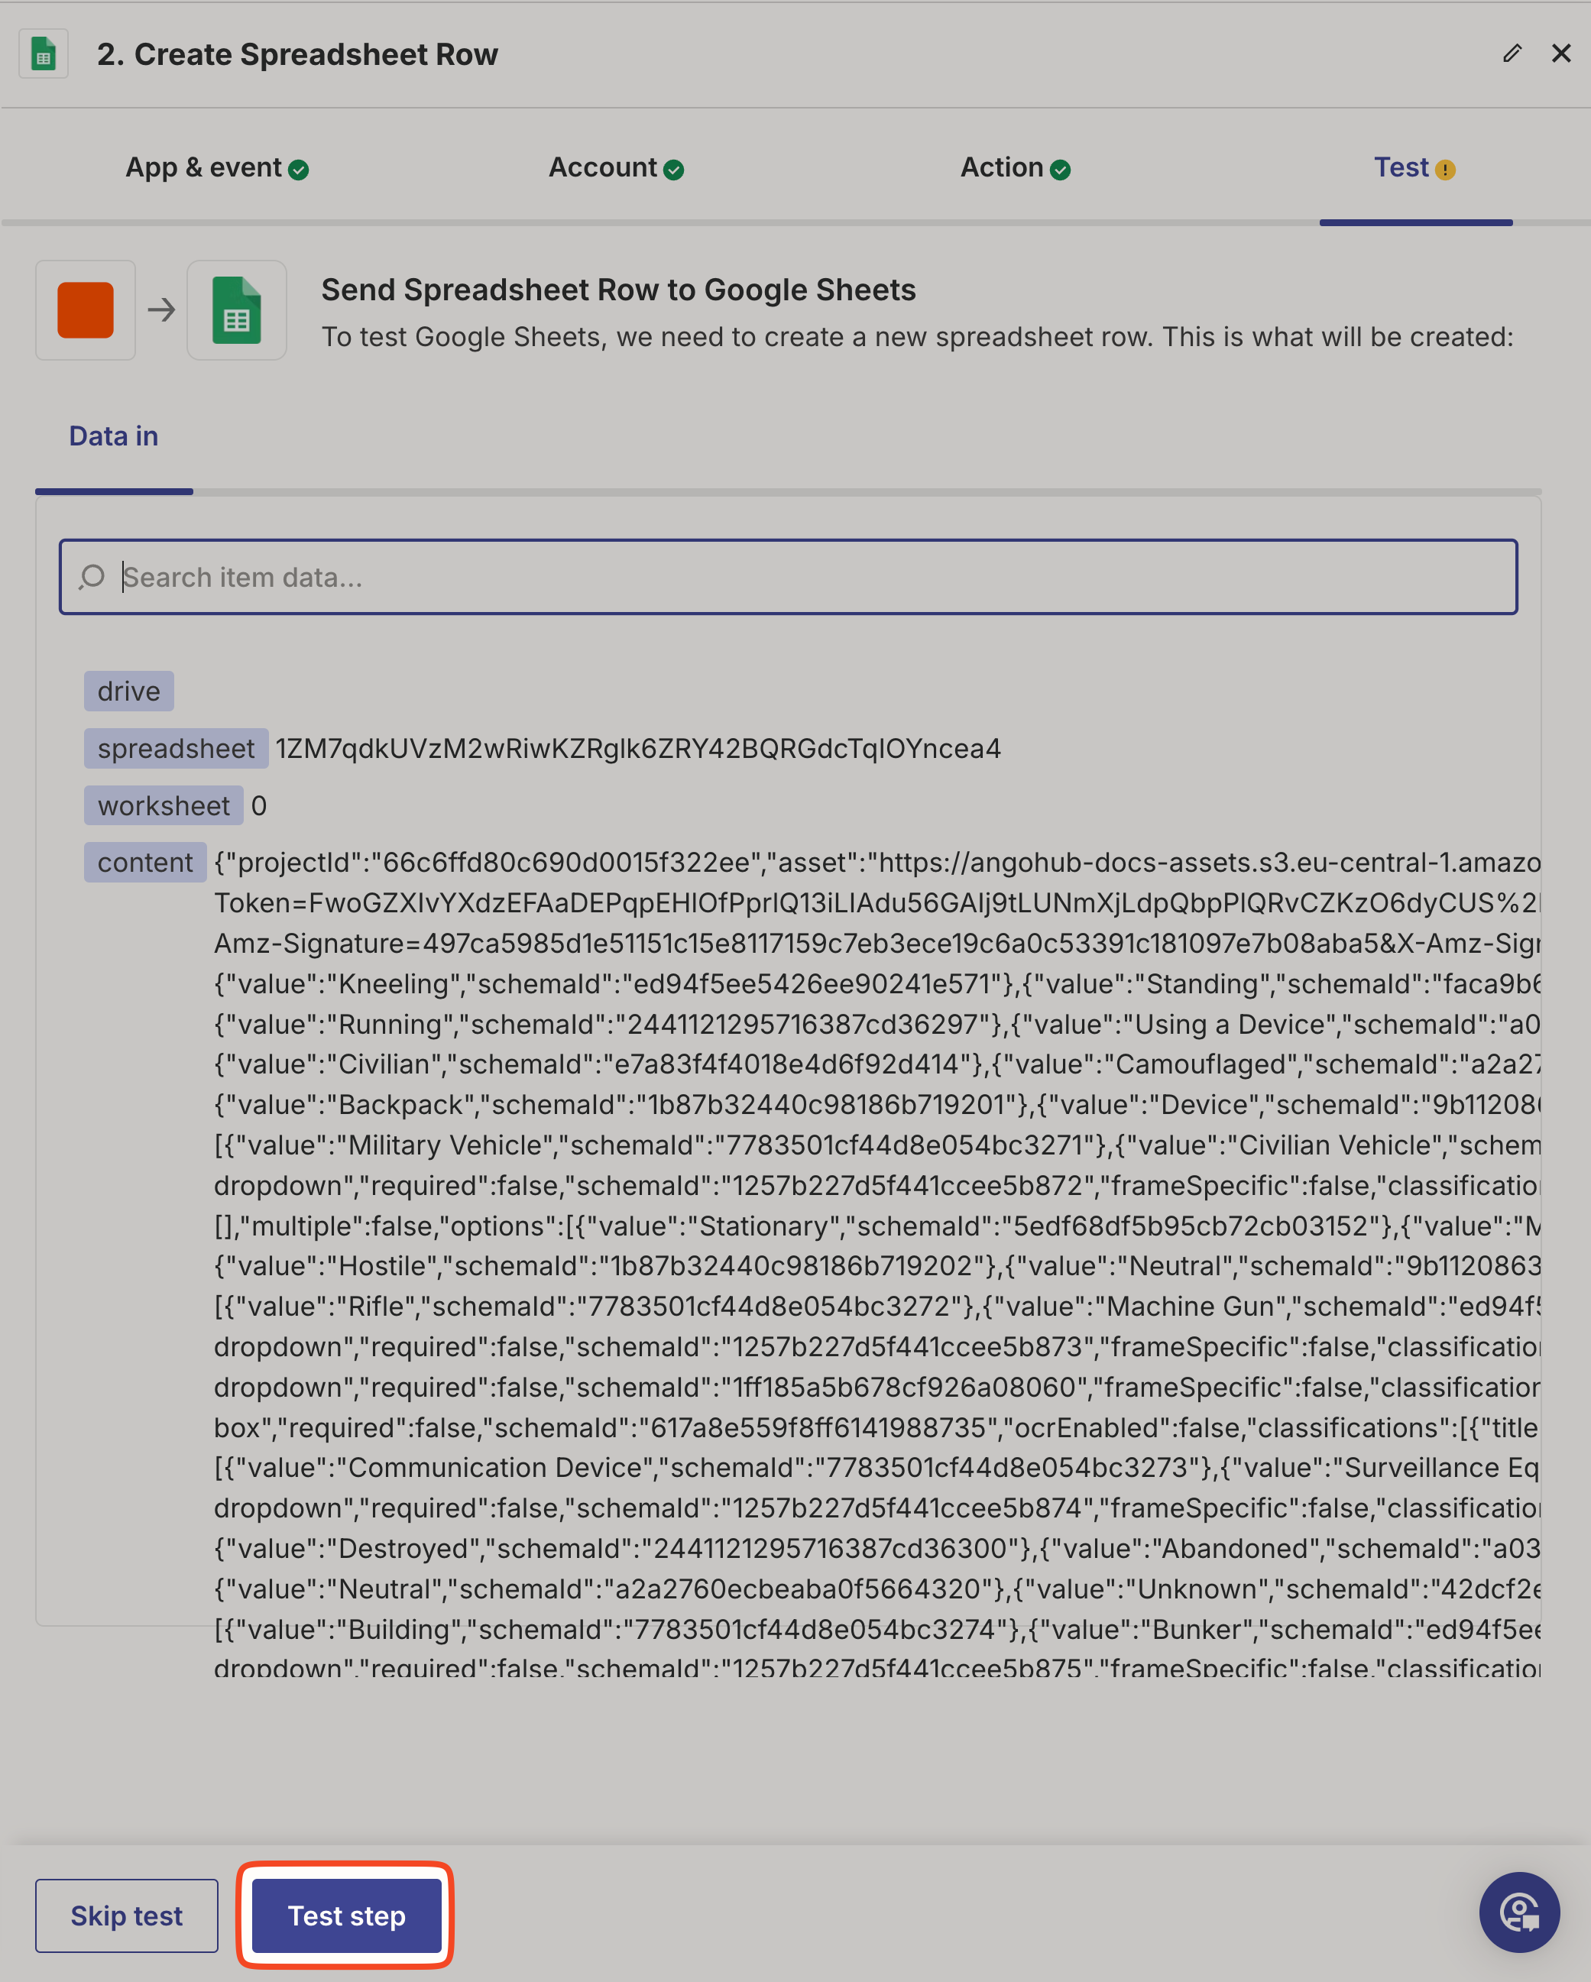Click the magnifier search icon
Image resolution: width=1591 pixels, height=1982 pixels.
coord(92,576)
